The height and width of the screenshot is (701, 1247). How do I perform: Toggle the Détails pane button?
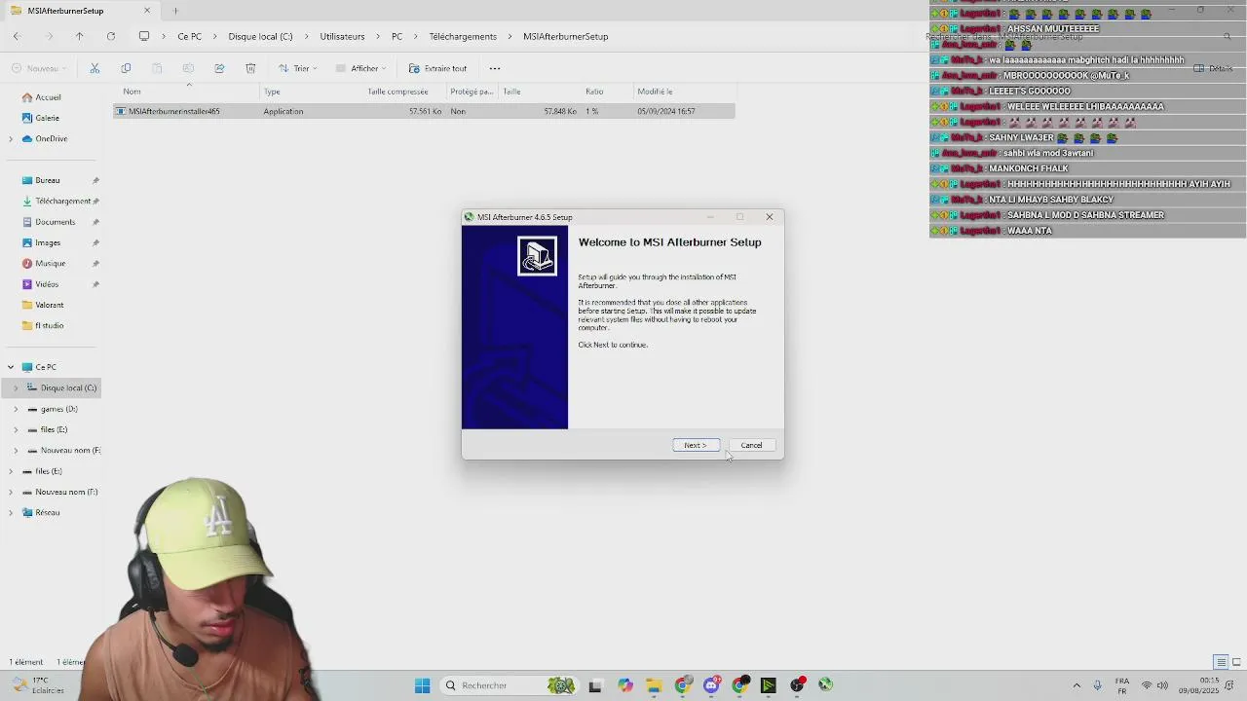1214,68
